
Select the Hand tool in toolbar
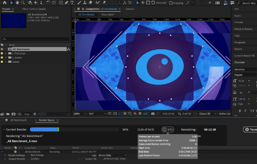click(17, 3)
